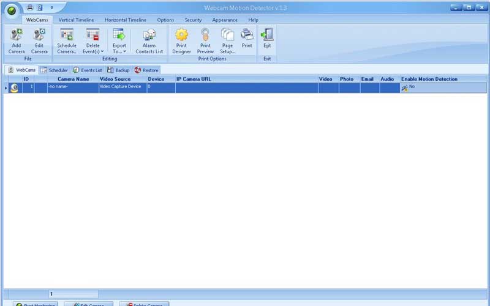Click the webcam icon in row 1
Screen dimensions: 490x306
tap(14, 88)
